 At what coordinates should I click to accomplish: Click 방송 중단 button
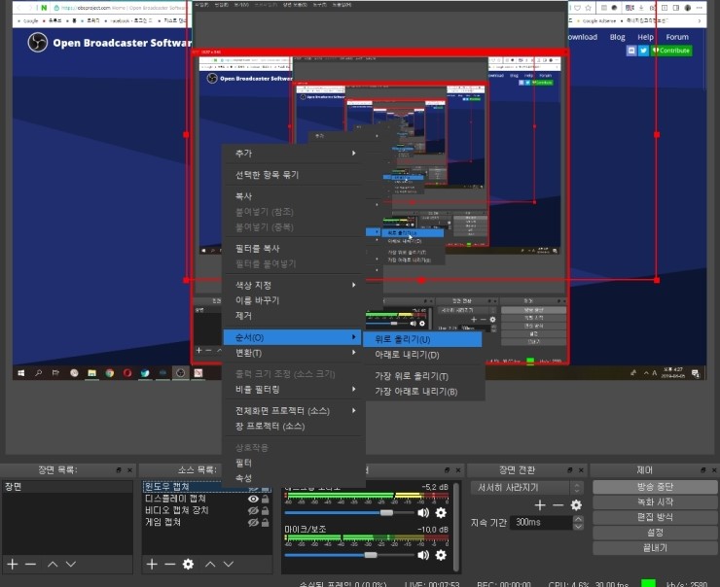(x=655, y=487)
